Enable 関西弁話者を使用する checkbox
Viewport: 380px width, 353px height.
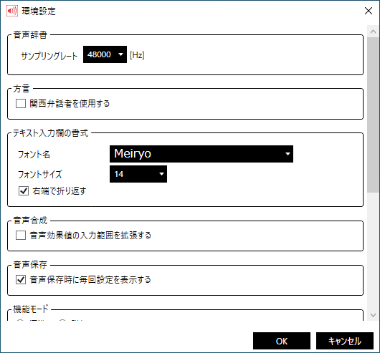(x=21, y=104)
